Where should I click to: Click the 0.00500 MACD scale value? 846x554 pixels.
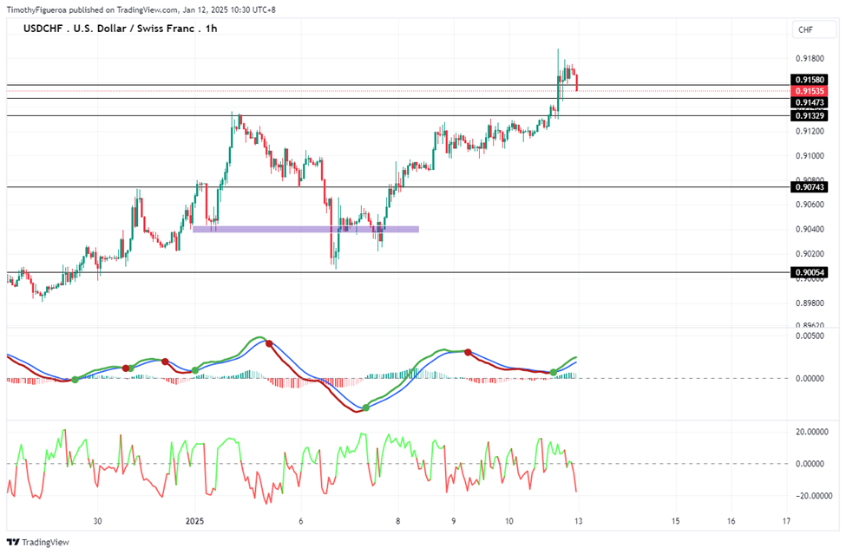click(810, 336)
